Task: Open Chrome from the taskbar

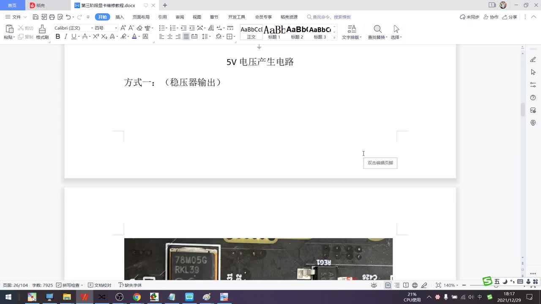Action: click(x=137, y=297)
